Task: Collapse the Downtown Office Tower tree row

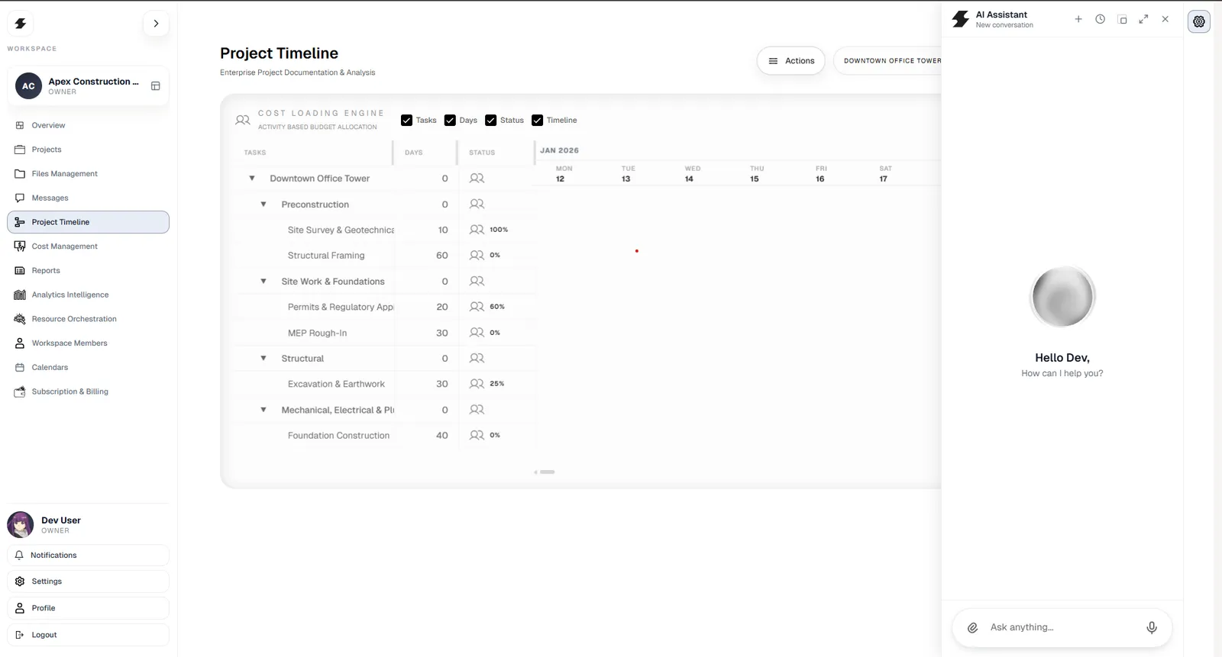Action: click(x=252, y=179)
